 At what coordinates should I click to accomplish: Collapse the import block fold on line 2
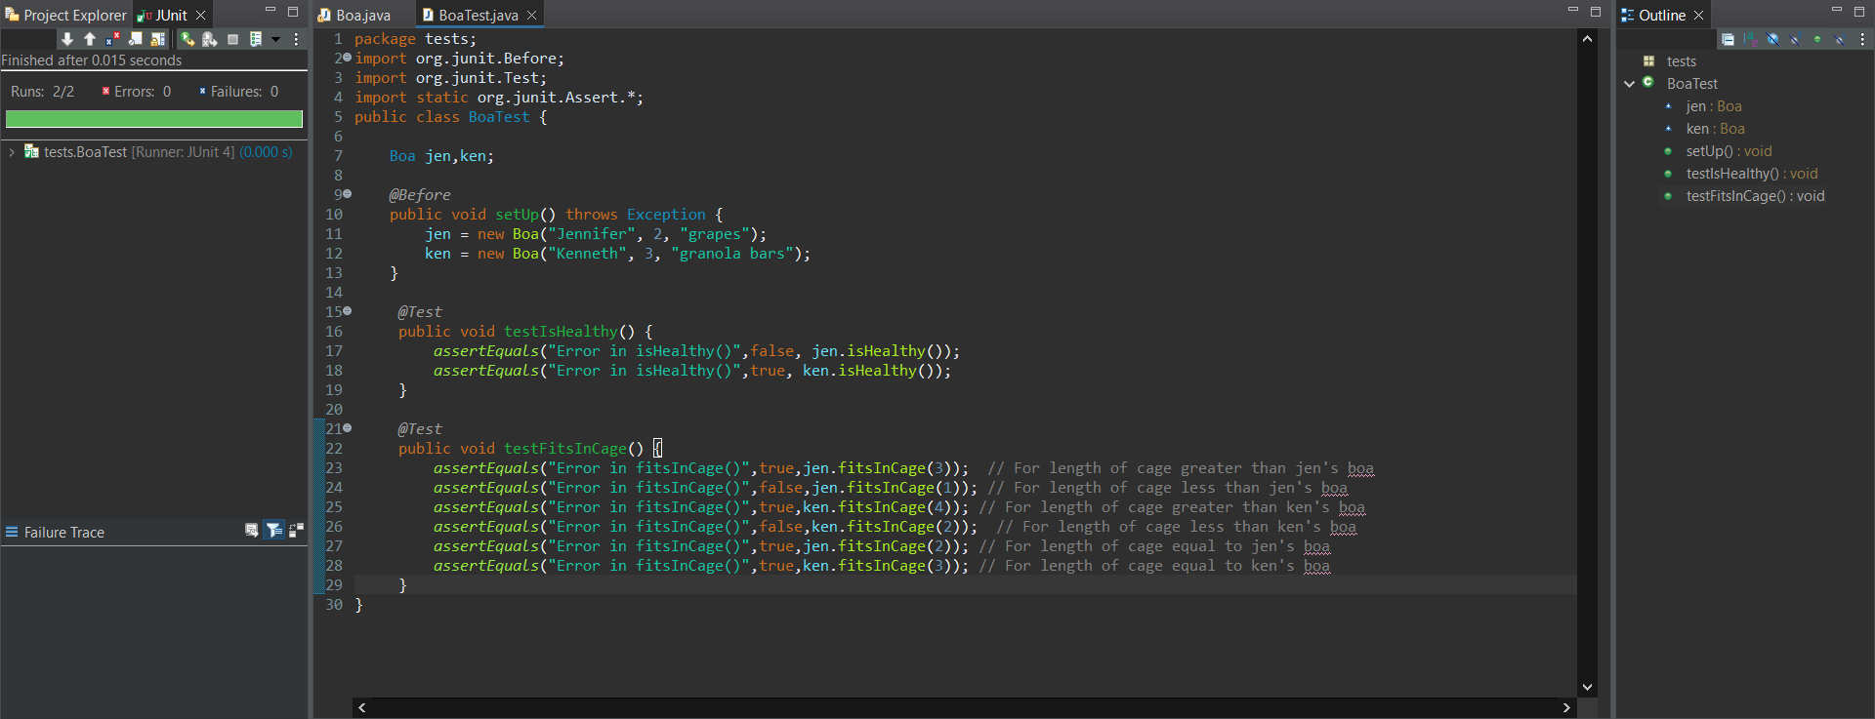[348, 58]
